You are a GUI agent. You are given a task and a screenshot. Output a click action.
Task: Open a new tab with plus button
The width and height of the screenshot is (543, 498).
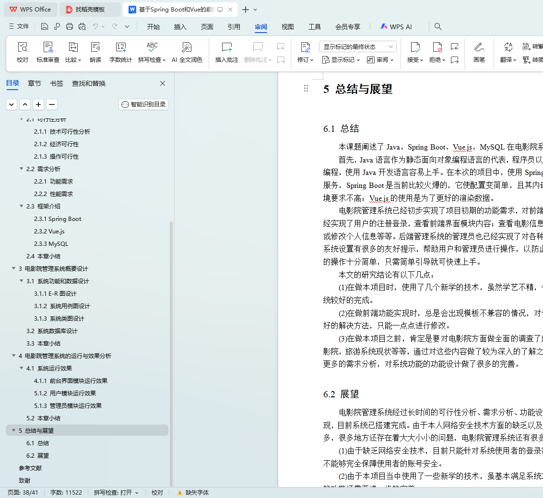pos(246,10)
